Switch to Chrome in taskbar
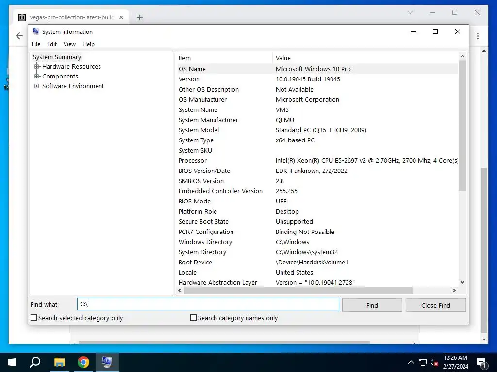 click(83, 362)
